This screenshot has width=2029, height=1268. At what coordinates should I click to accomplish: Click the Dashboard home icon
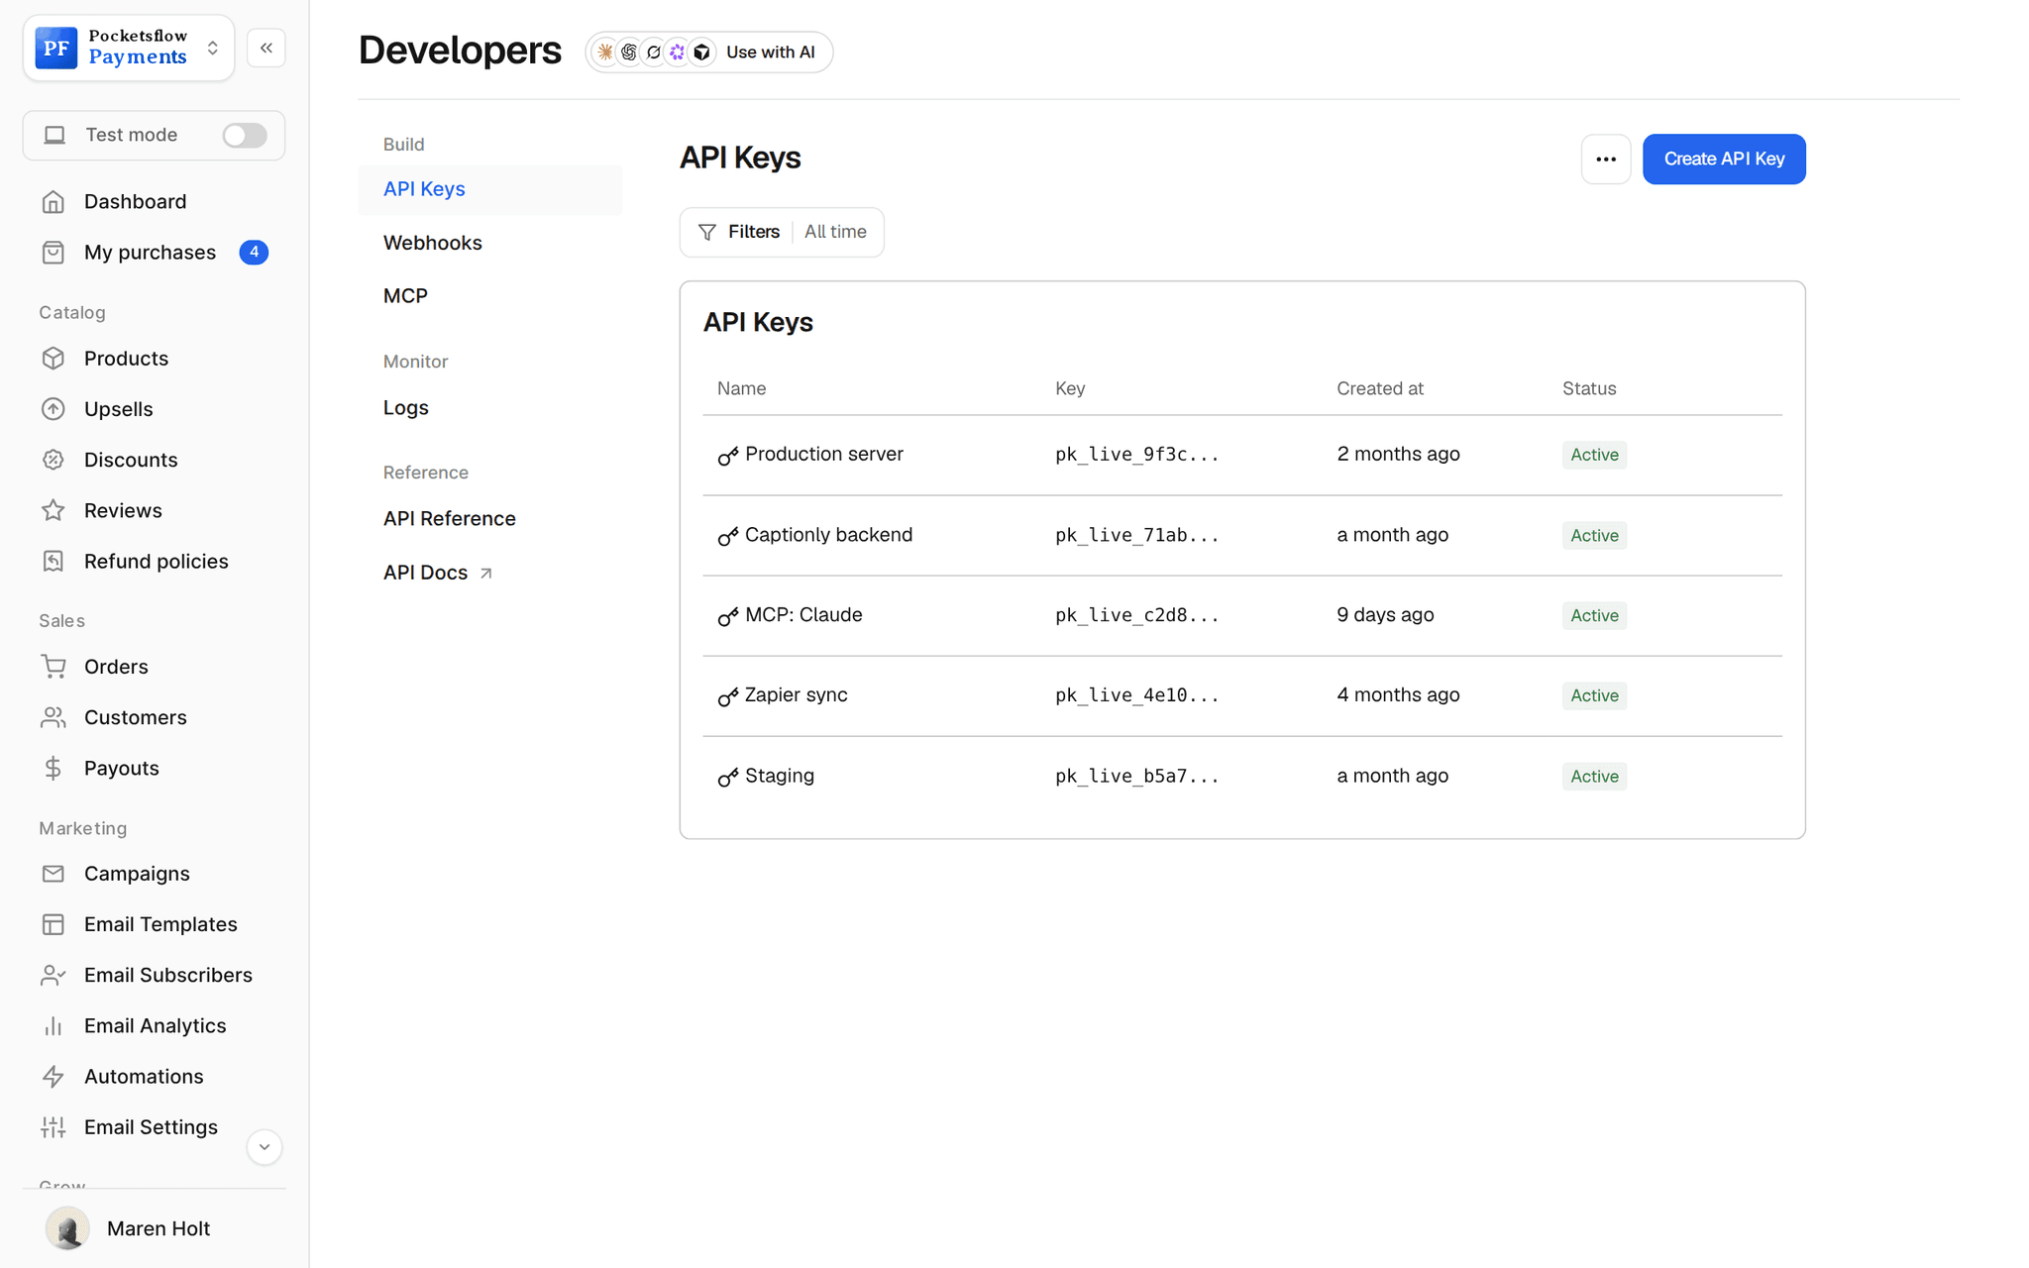[53, 202]
